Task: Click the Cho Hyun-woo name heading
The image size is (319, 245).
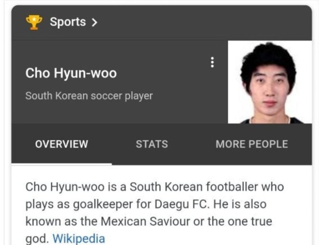Action: click(71, 73)
